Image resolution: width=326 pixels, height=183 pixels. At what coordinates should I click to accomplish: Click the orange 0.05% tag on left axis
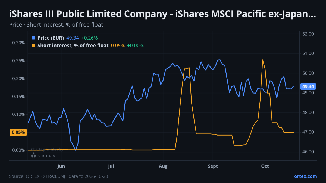pyautogui.click(x=18, y=132)
